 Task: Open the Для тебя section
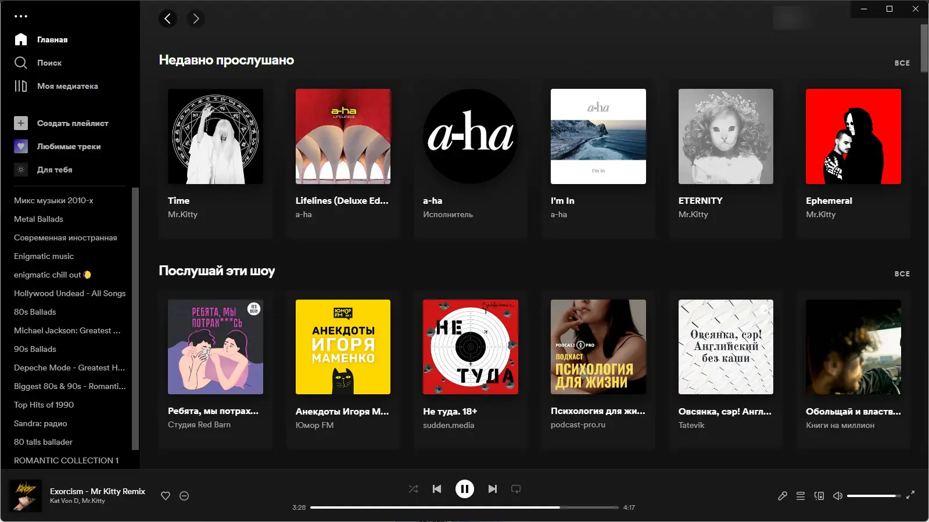tap(44, 170)
